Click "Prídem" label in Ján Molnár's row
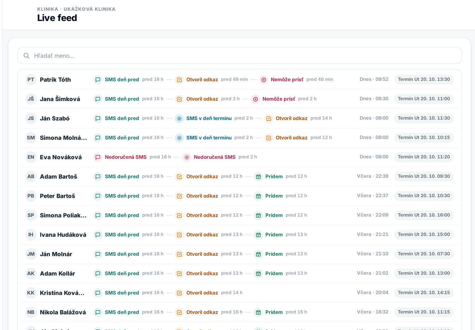Viewport: 475px width, 330px height. 274,254
